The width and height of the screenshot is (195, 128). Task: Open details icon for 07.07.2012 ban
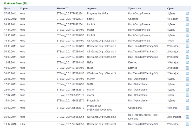click(x=187, y=13)
